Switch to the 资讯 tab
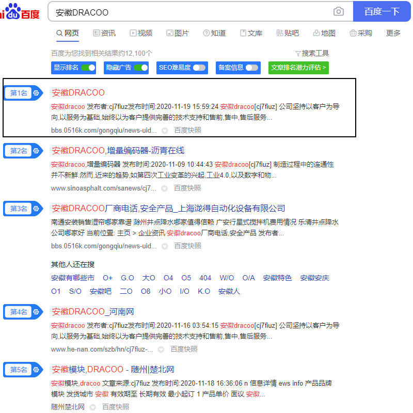The width and height of the screenshot is (413, 413). click(x=104, y=33)
